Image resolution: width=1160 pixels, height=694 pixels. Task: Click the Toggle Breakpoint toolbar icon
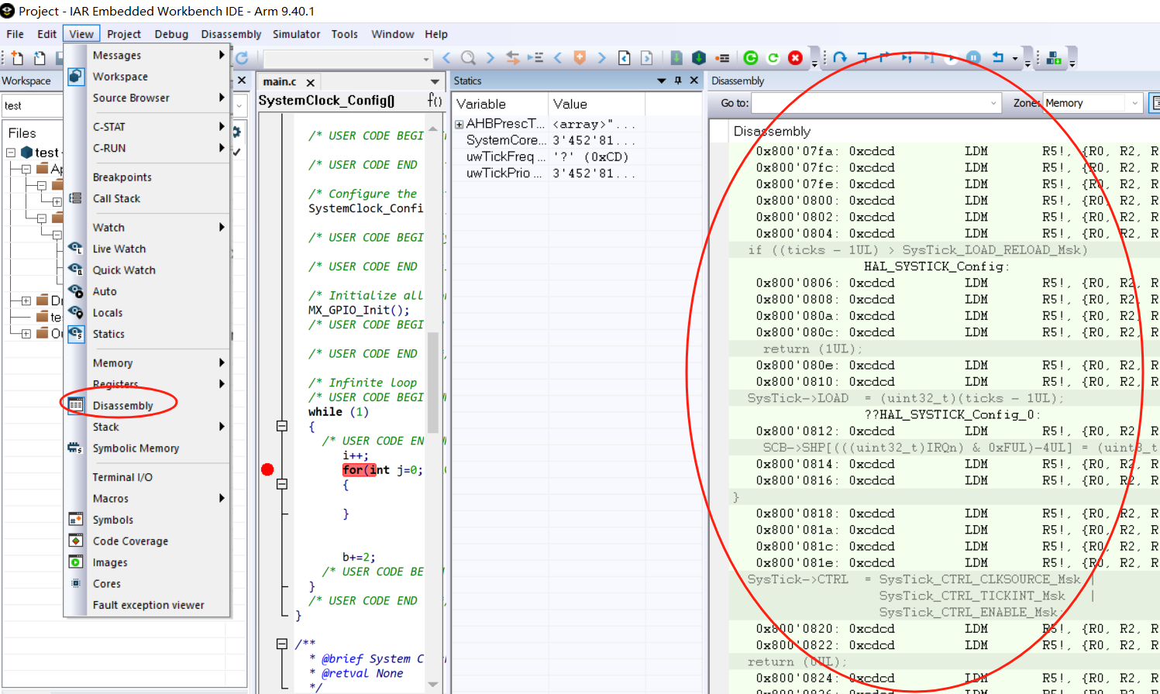click(722, 57)
